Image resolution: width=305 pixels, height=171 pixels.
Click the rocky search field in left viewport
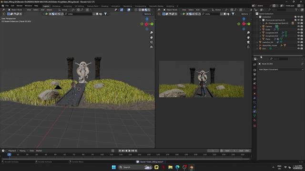coord(78,14)
